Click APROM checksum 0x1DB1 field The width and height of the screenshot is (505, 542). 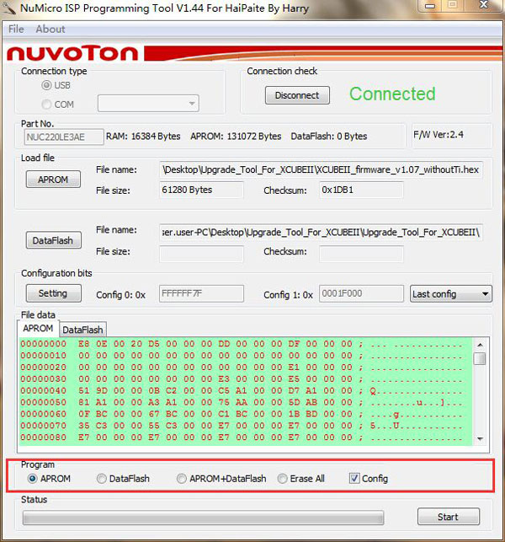361,190
